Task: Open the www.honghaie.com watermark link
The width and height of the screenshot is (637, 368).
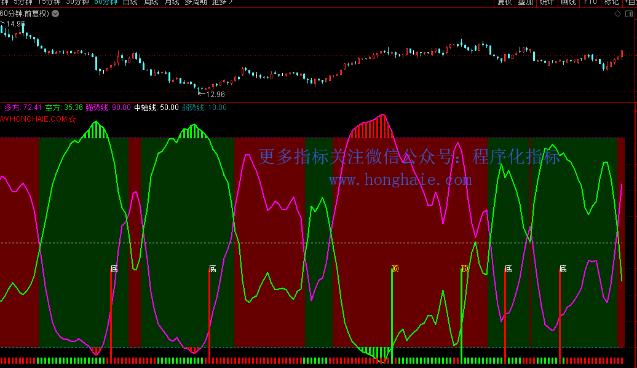Action: tap(400, 180)
